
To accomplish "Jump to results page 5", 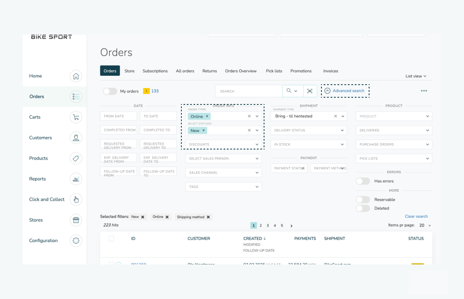I will [x=282, y=225].
